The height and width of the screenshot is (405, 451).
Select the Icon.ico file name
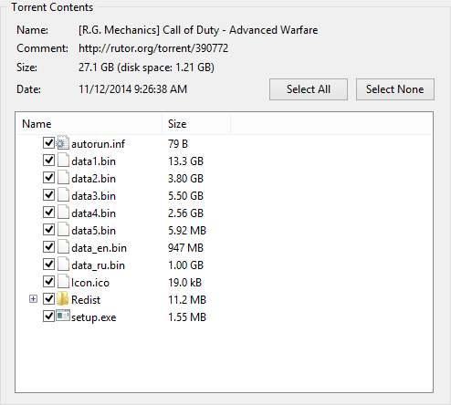[x=90, y=283]
